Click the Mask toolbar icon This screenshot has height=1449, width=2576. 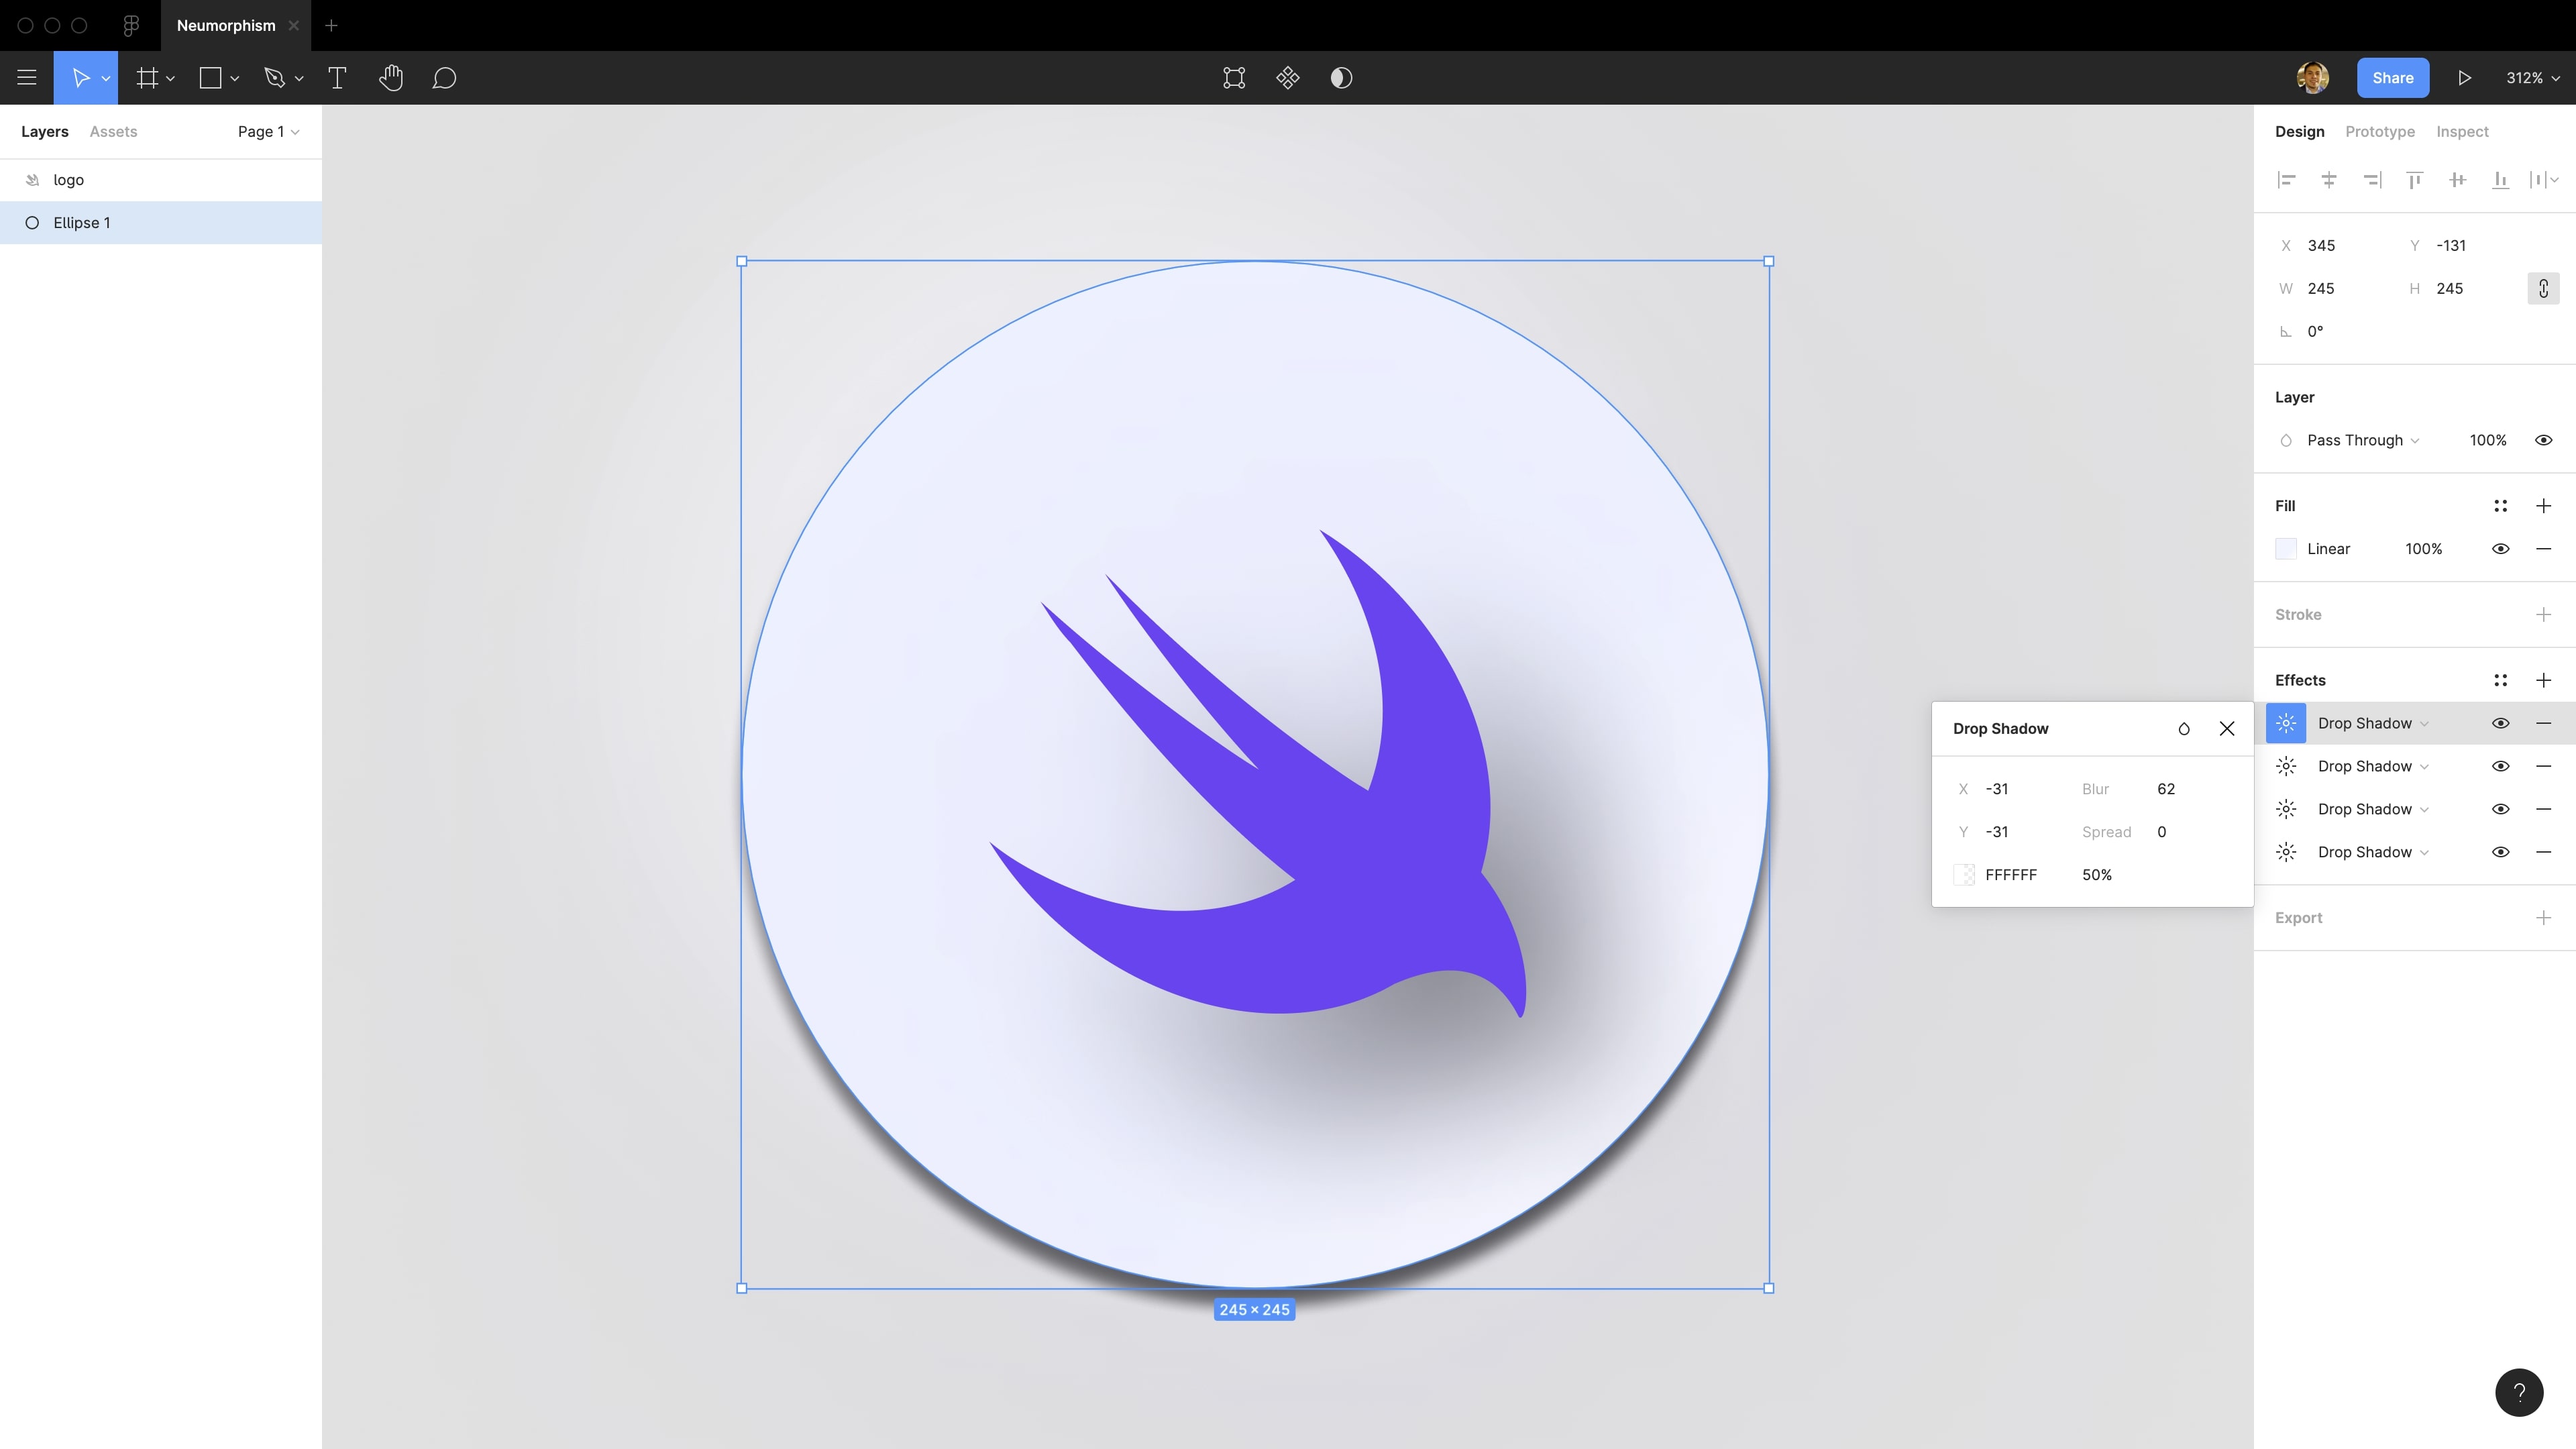click(x=1341, y=78)
